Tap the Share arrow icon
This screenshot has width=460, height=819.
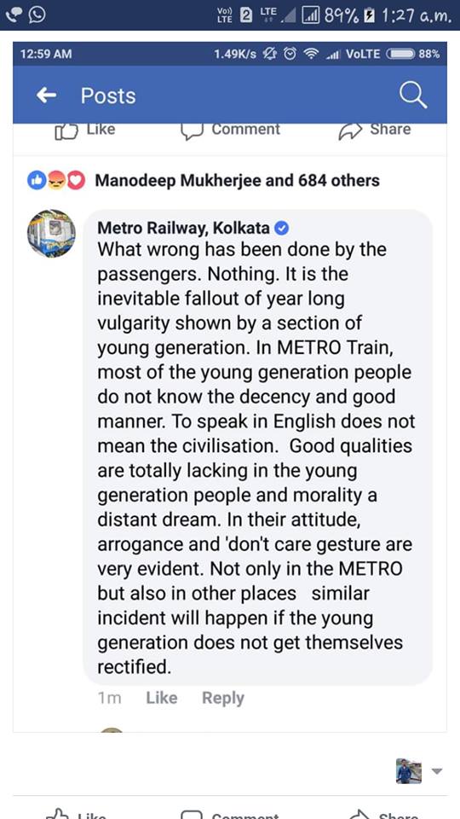point(349,132)
